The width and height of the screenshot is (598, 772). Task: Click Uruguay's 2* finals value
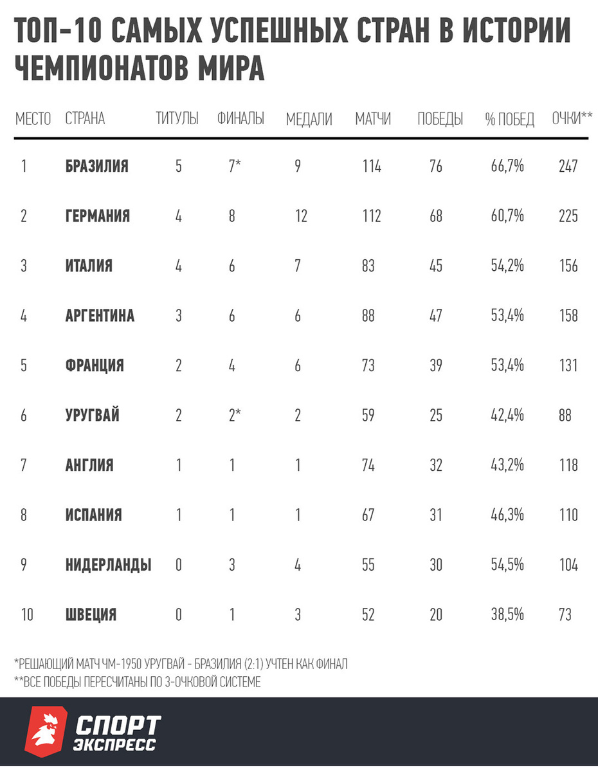(235, 416)
